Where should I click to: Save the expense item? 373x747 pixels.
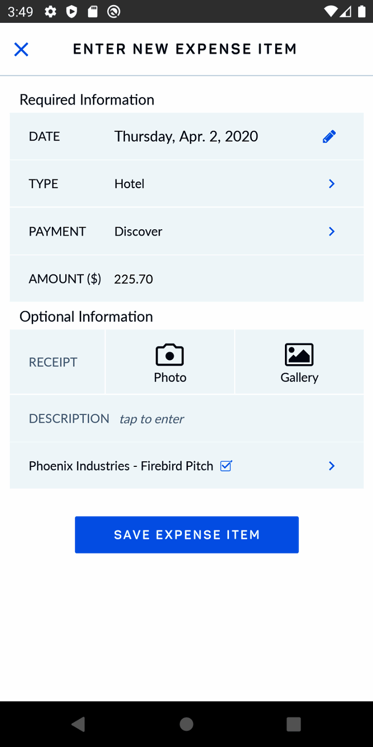pyautogui.click(x=187, y=535)
